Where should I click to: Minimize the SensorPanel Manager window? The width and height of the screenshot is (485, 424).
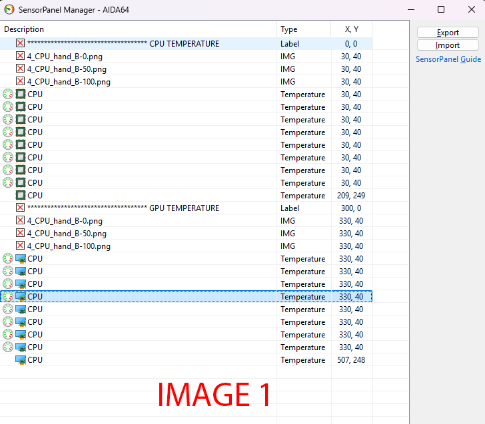411,9
